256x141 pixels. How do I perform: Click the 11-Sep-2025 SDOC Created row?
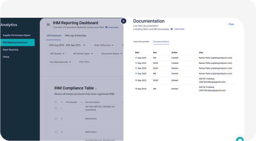pos(185,63)
